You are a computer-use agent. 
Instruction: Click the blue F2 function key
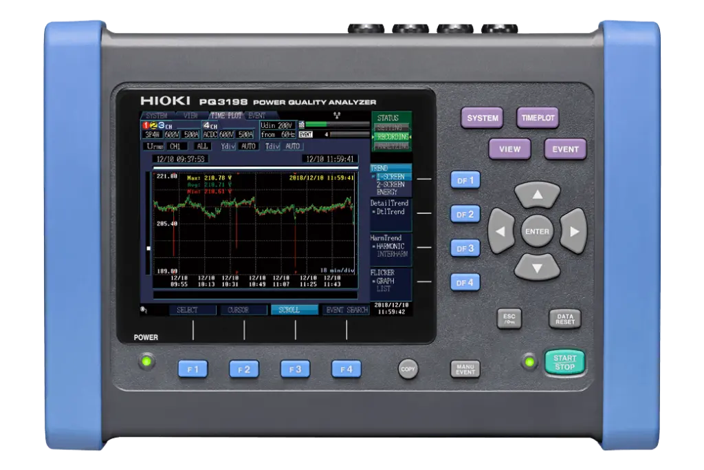point(244,370)
